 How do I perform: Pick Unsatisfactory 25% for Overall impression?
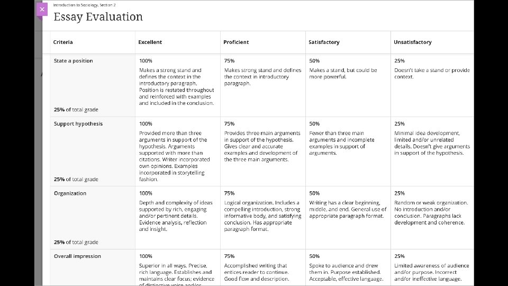(x=432, y=267)
